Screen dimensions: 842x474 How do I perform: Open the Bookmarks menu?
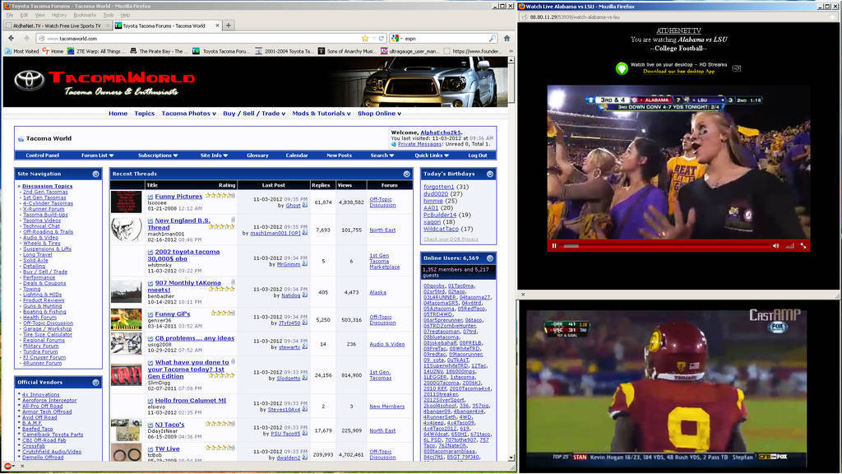click(x=85, y=15)
